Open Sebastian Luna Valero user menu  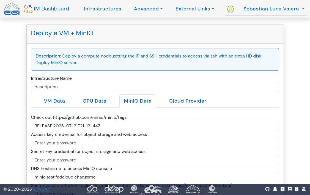click(x=274, y=9)
